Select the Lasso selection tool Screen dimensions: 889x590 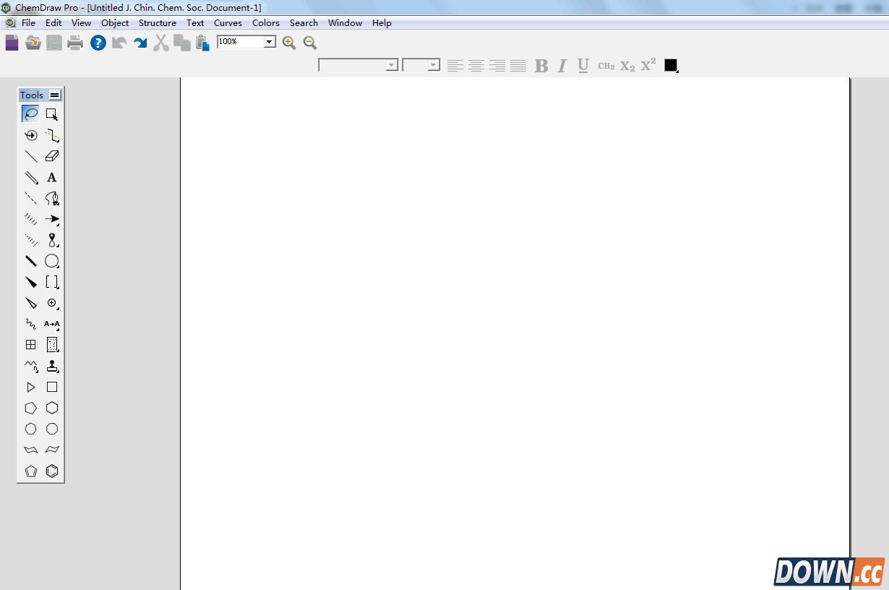click(30, 114)
